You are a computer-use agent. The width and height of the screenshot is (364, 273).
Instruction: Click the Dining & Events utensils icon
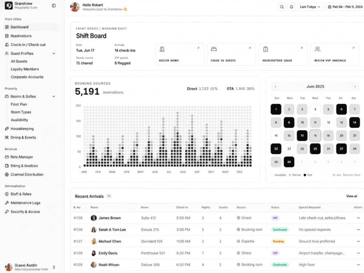(x=7, y=138)
